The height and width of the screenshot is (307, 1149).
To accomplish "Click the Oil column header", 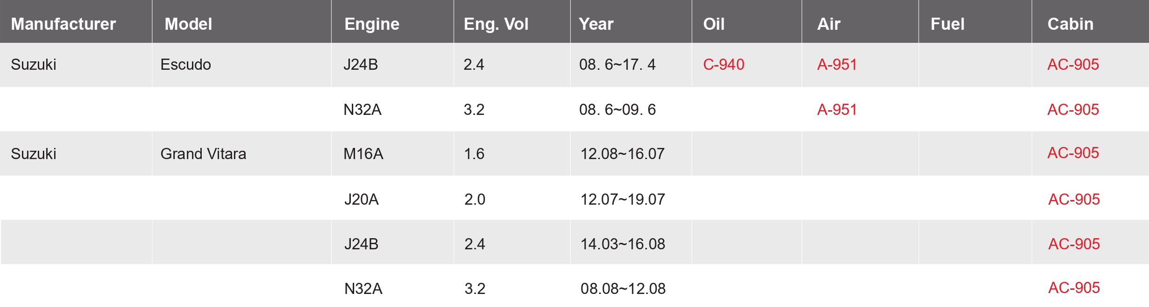I will (x=714, y=24).
